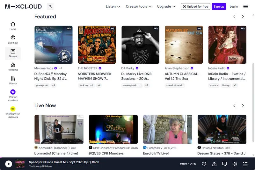Viewport: 255px width, 170px height.
Task: Click playback progress bar above player
Action: [x=127, y=157]
